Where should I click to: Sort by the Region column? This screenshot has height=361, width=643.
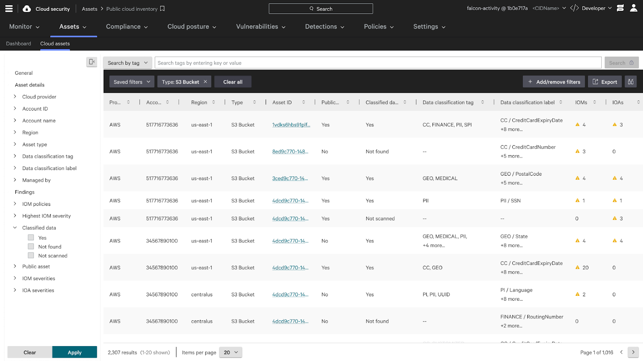pos(214,102)
